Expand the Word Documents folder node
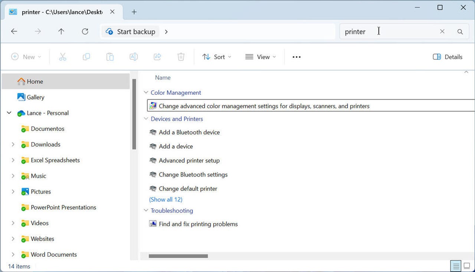This screenshot has height=272, width=475. pyautogui.click(x=13, y=255)
